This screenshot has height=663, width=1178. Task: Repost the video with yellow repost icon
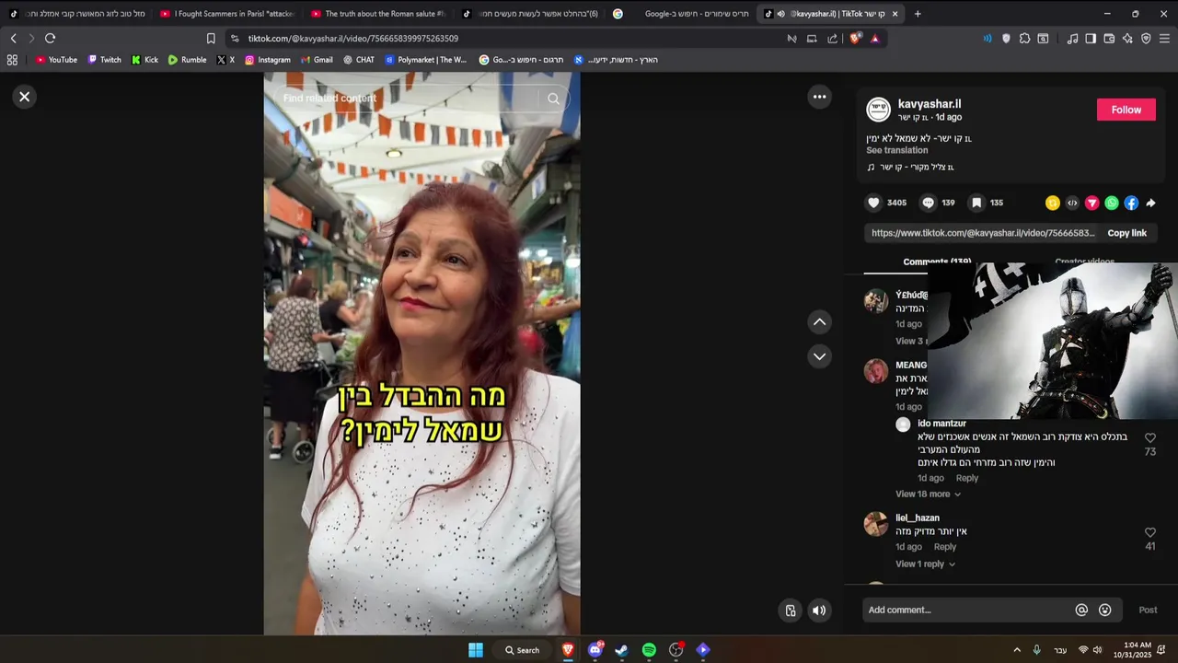click(x=1053, y=203)
